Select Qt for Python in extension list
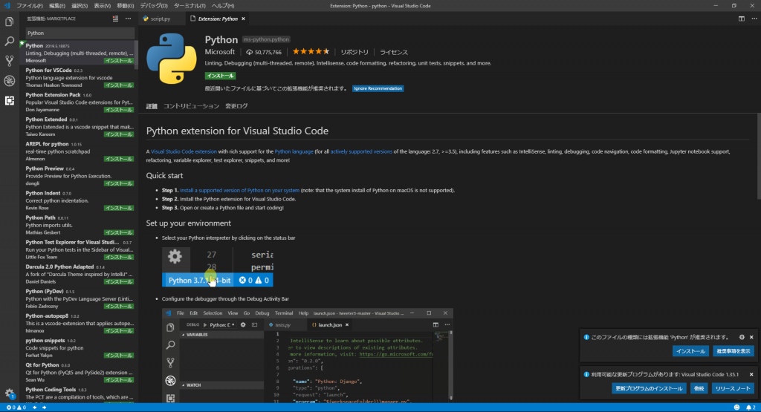Image resolution: width=761 pixels, height=412 pixels. [x=79, y=372]
